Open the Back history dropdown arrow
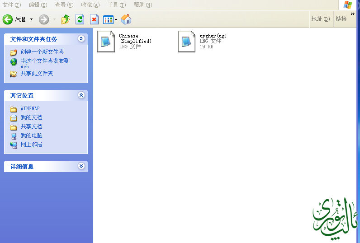Viewport: 360px width, 243px height. tap(31, 19)
